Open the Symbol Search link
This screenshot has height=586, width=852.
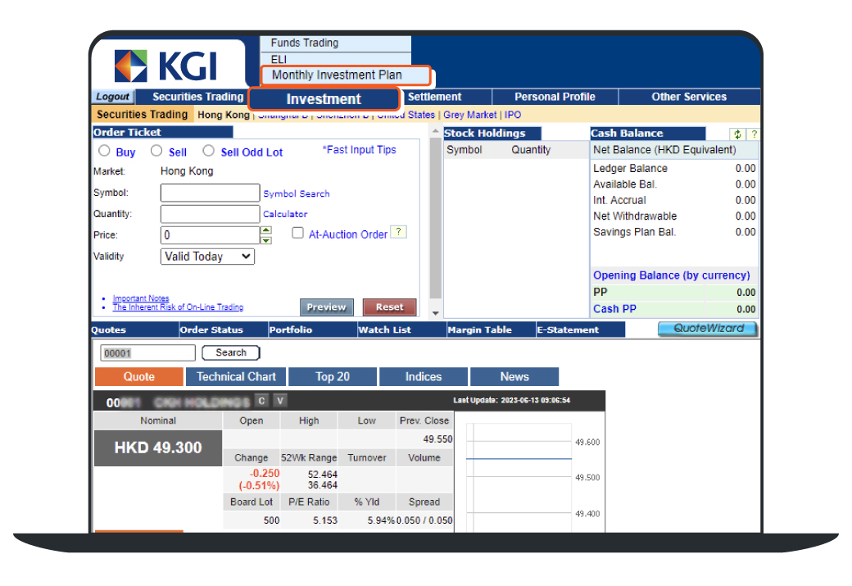click(296, 194)
